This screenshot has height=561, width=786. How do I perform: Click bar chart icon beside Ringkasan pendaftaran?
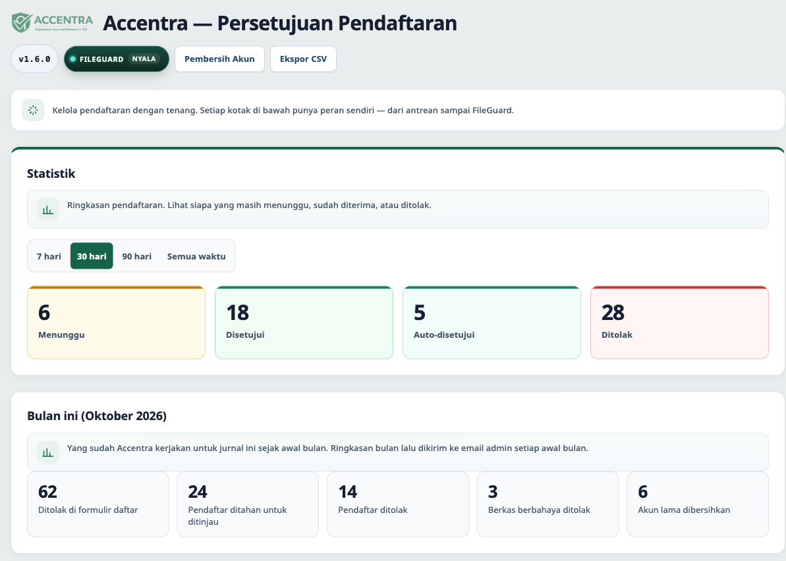click(x=48, y=209)
